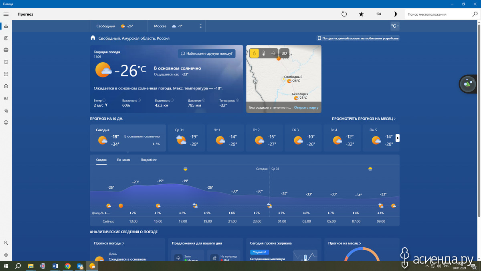Refresh the weather with the reload icon
The height and width of the screenshot is (271, 481).
point(344,14)
